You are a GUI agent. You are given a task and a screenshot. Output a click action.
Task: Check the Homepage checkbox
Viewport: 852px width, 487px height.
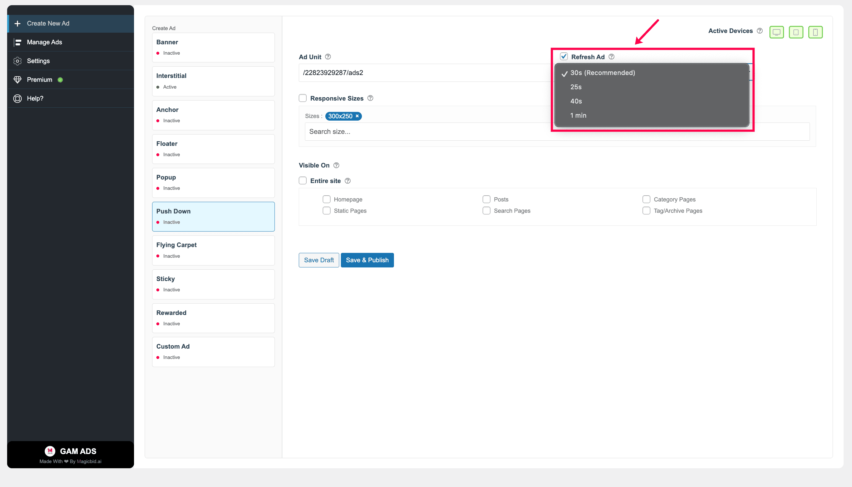click(326, 199)
